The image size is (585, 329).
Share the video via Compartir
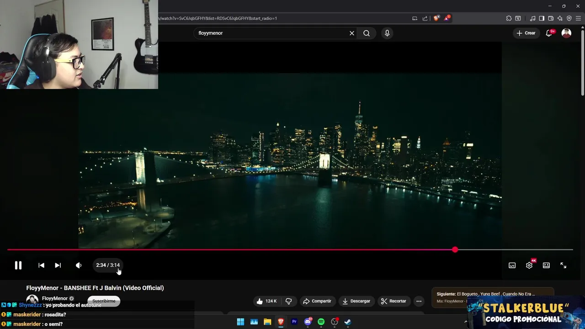pos(317,301)
